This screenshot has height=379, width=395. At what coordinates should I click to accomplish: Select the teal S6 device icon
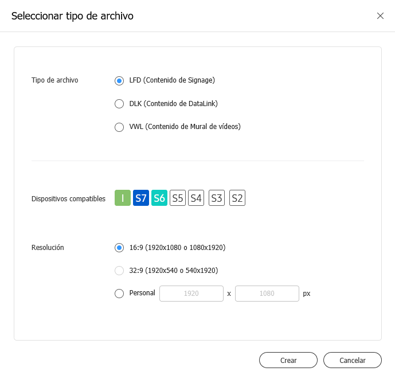click(159, 198)
